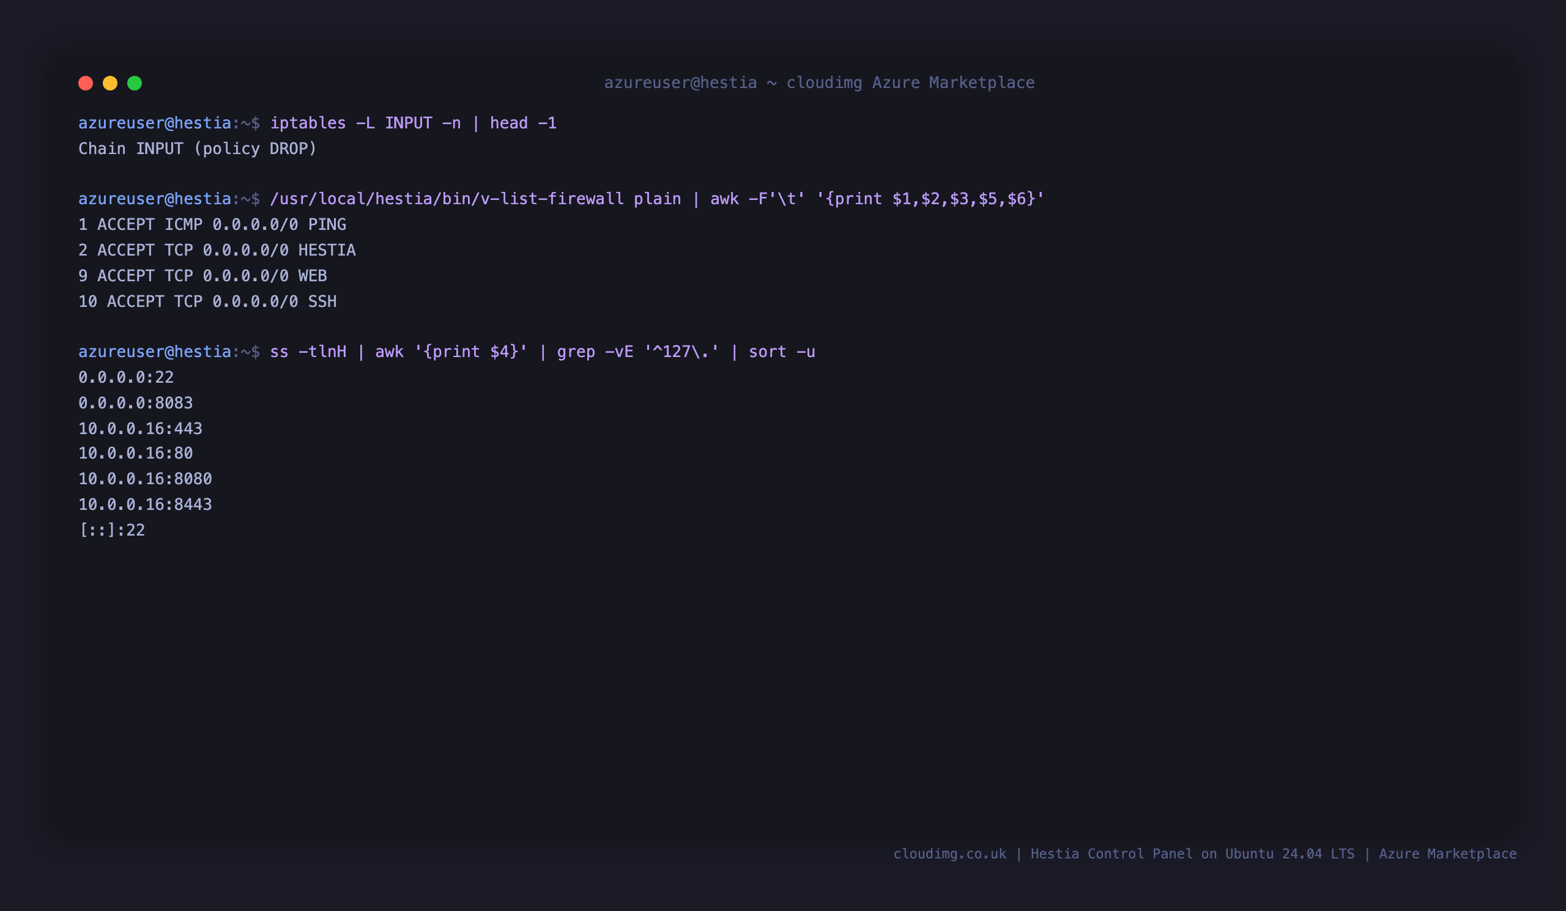Screen dimensions: 1566x911
Task: Click the 0.0.0.0:8083 listening address
Action: [135, 403]
